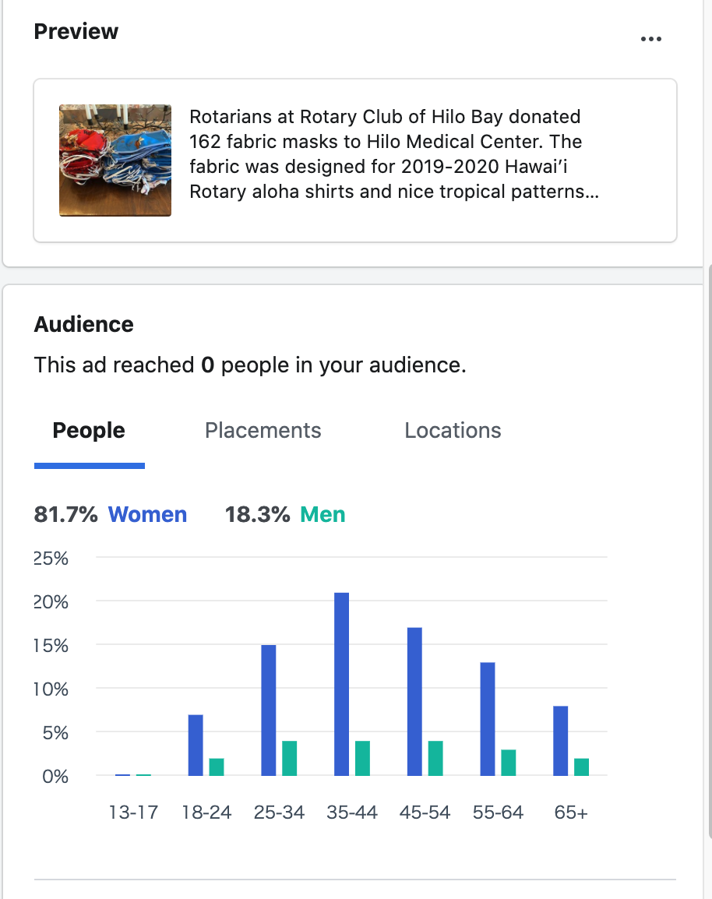
Task: Open the Rotary Club ad preview text
Action: click(393, 154)
